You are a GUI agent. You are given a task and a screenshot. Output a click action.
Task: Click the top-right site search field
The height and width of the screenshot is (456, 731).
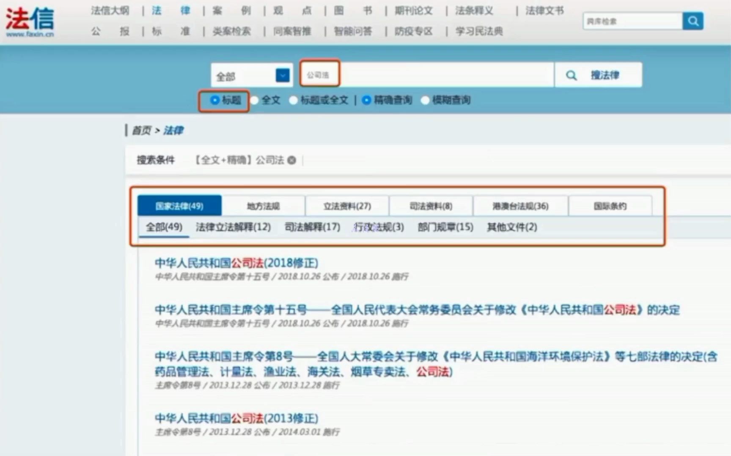633,21
